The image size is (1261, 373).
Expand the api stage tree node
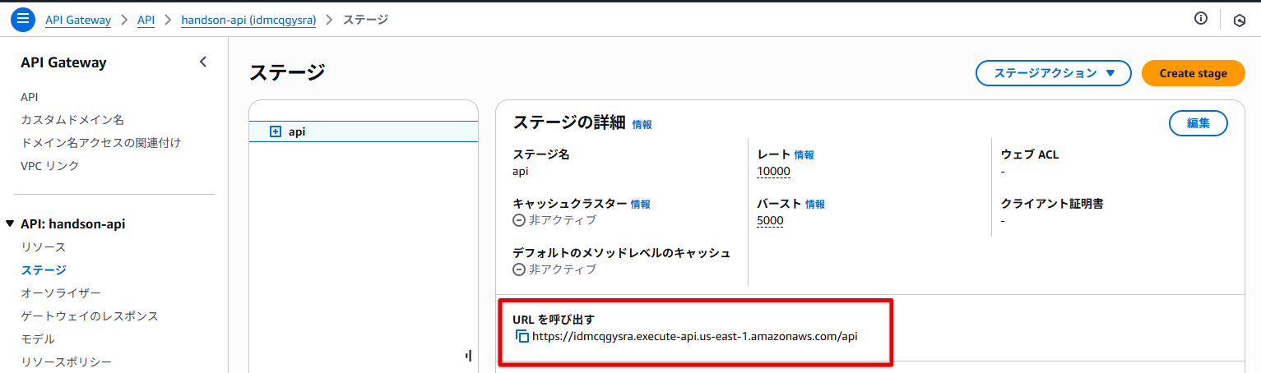(276, 131)
